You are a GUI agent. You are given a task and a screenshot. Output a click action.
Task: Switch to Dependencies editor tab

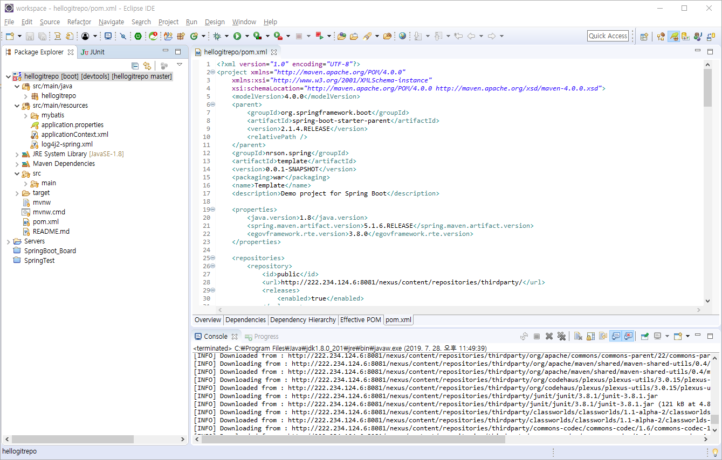click(x=246, y=320)
